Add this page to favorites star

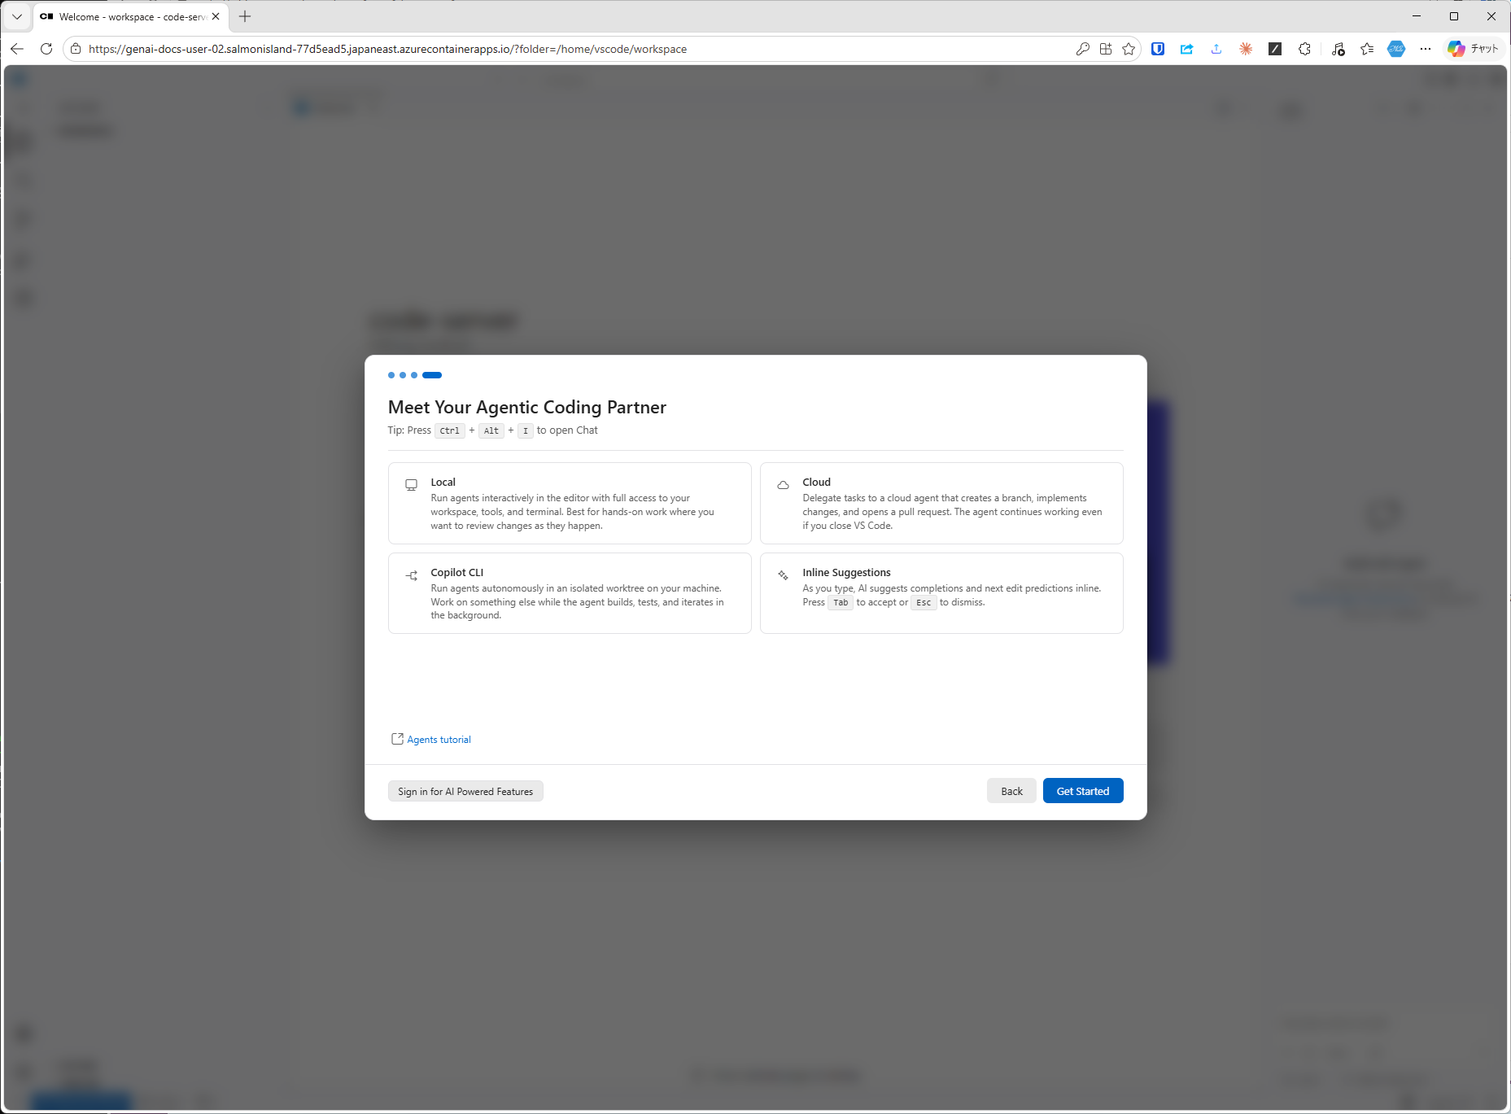click(1129, 49)
